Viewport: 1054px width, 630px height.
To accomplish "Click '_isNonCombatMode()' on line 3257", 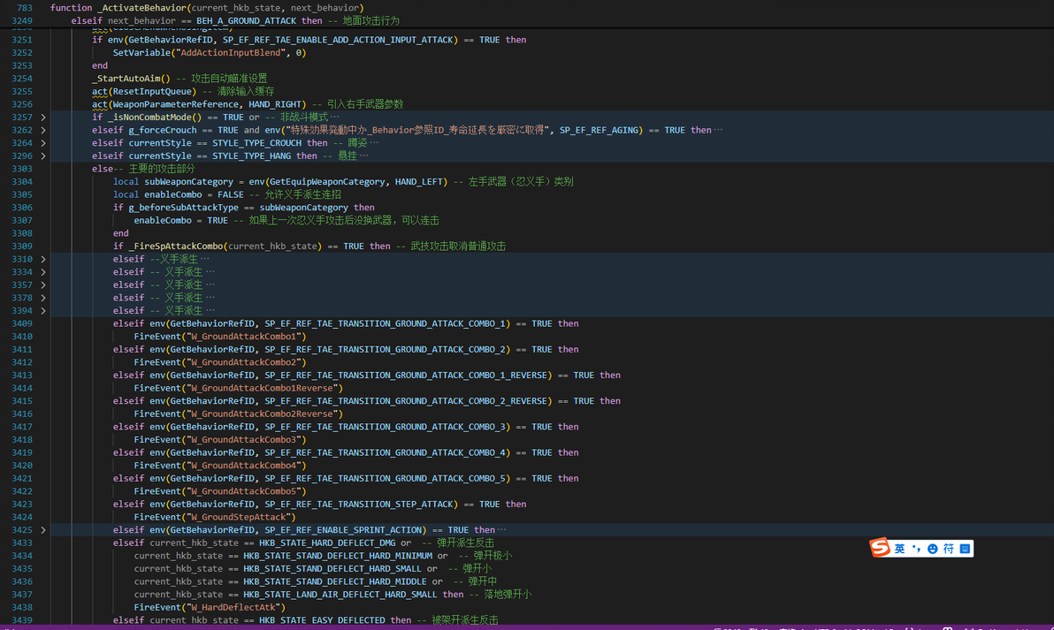I will 155,117.
